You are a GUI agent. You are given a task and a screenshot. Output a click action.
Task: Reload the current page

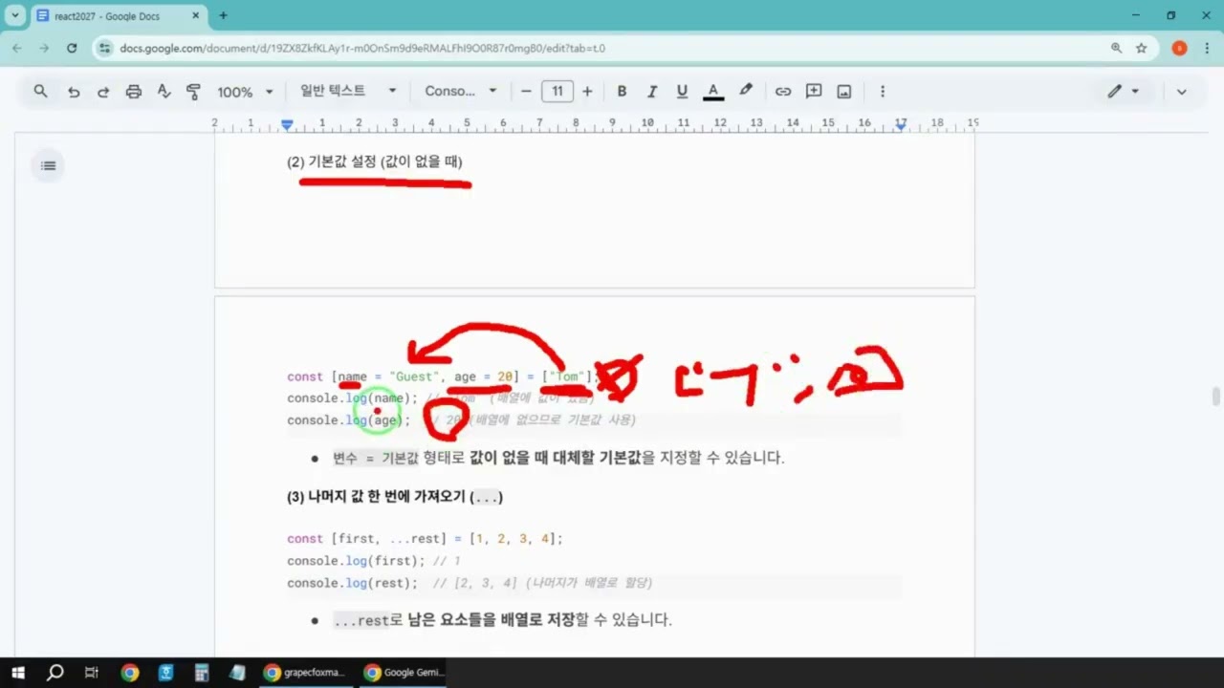coord(72,48)
